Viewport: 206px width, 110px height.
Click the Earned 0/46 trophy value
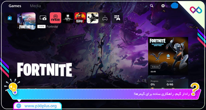click(170, 84)
